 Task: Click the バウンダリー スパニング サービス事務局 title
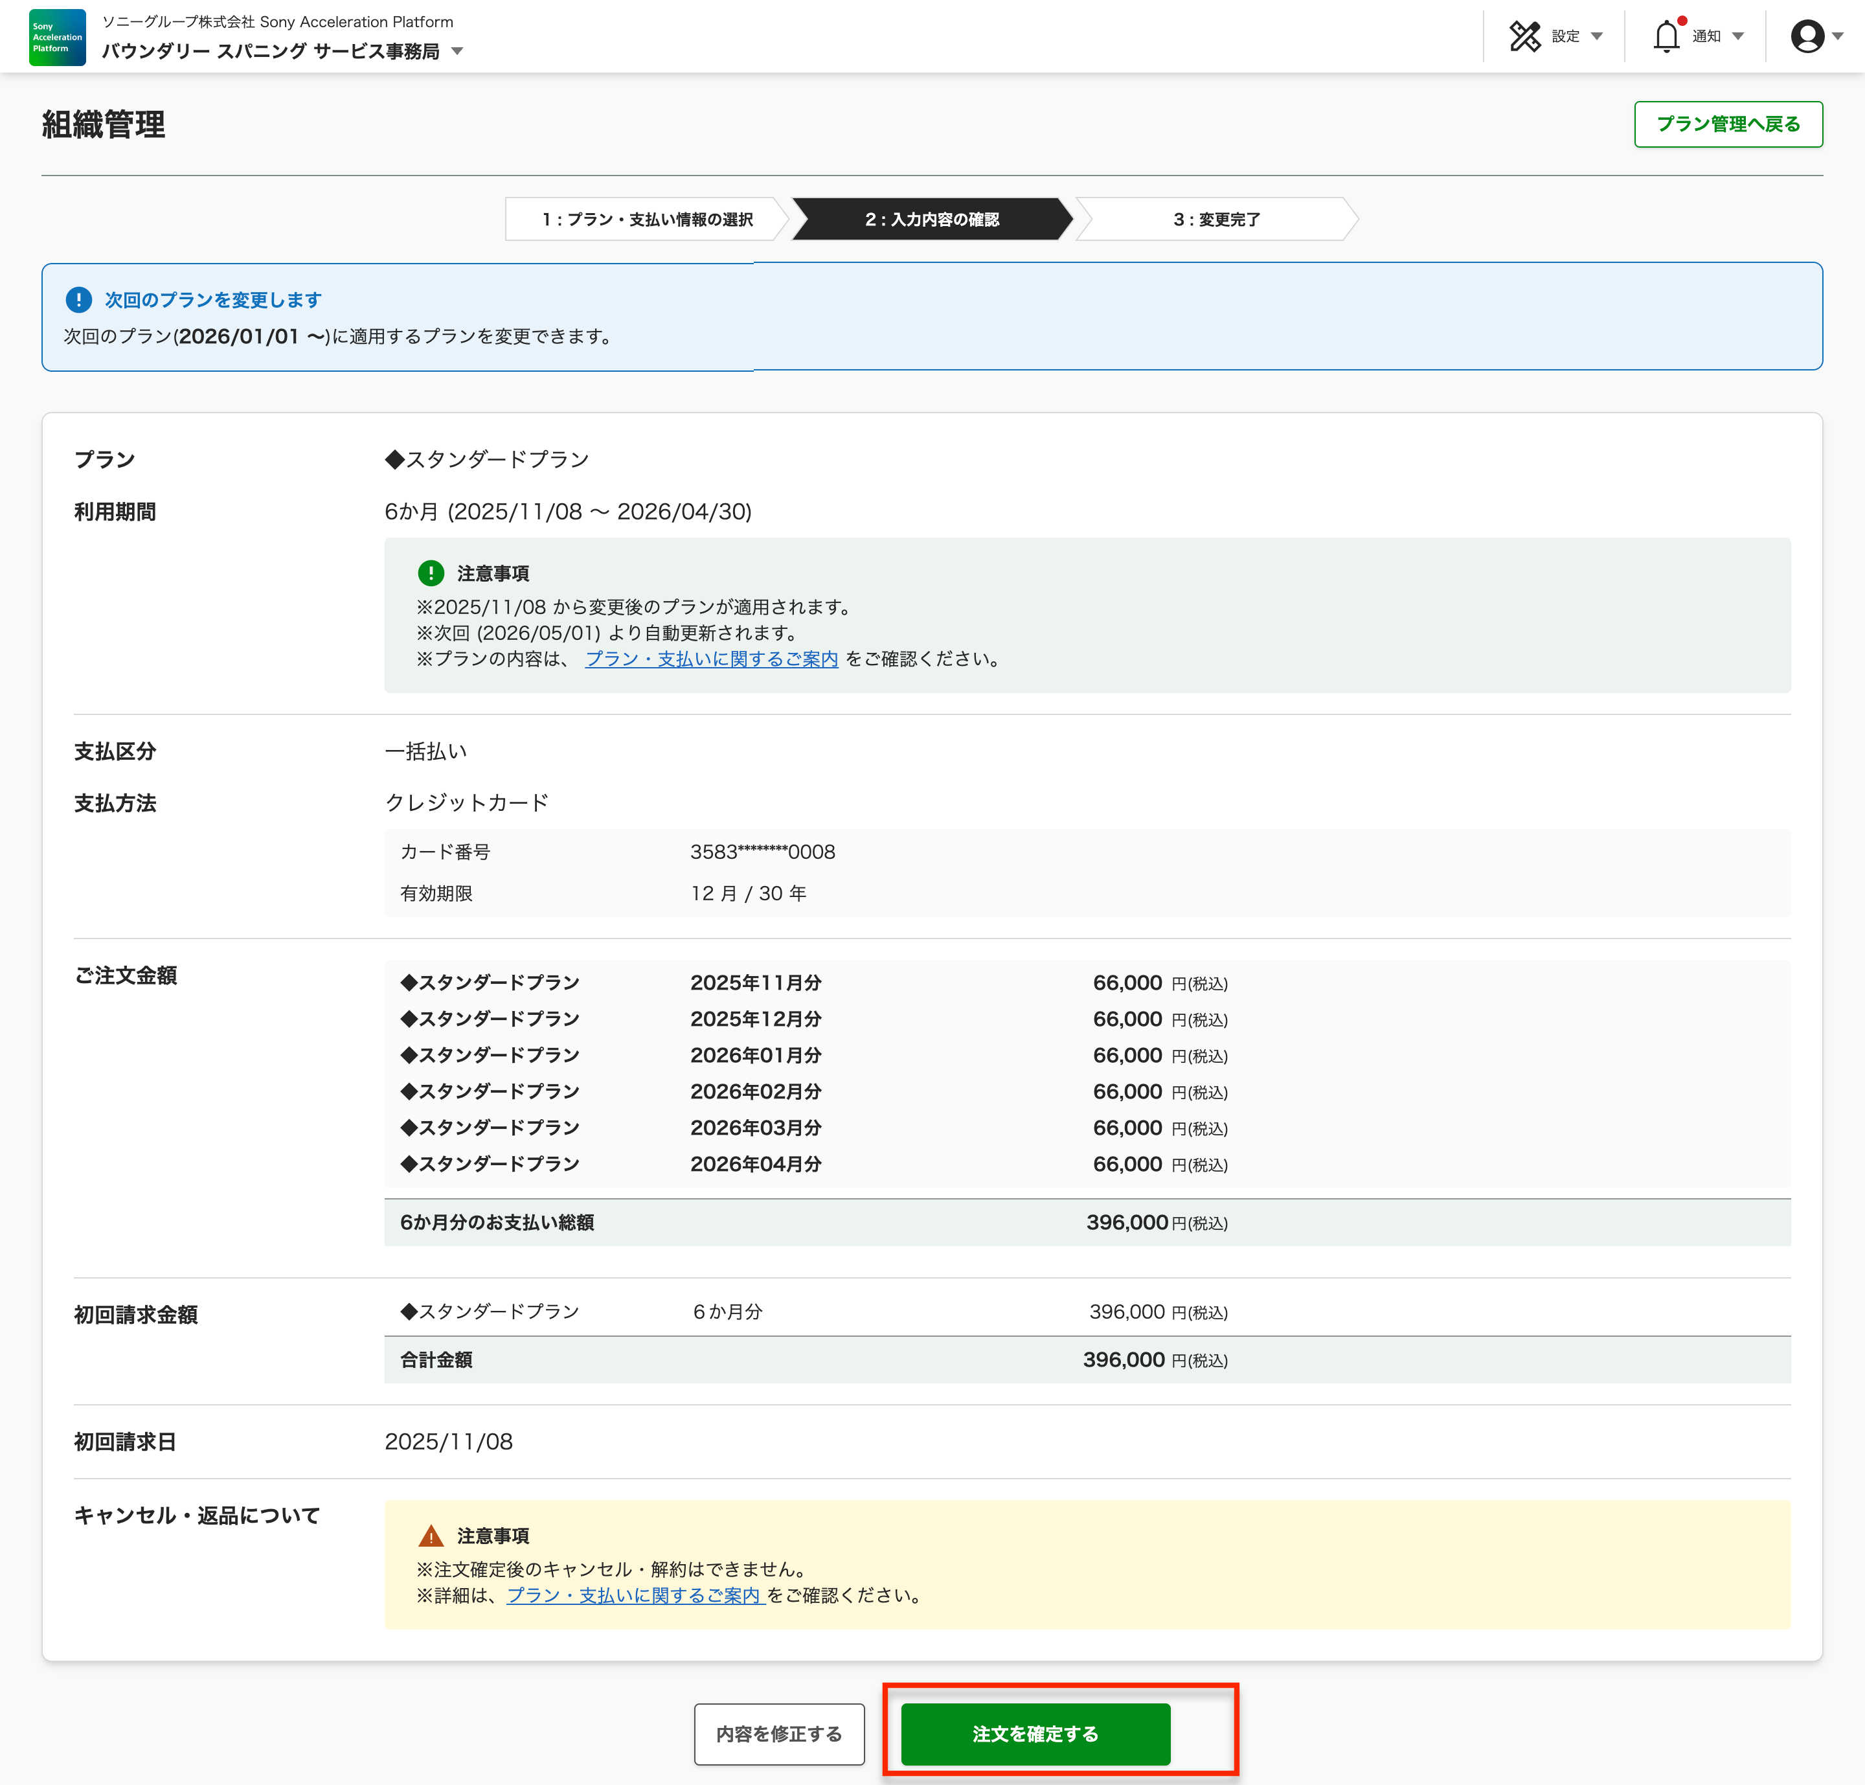coord(270,51)
